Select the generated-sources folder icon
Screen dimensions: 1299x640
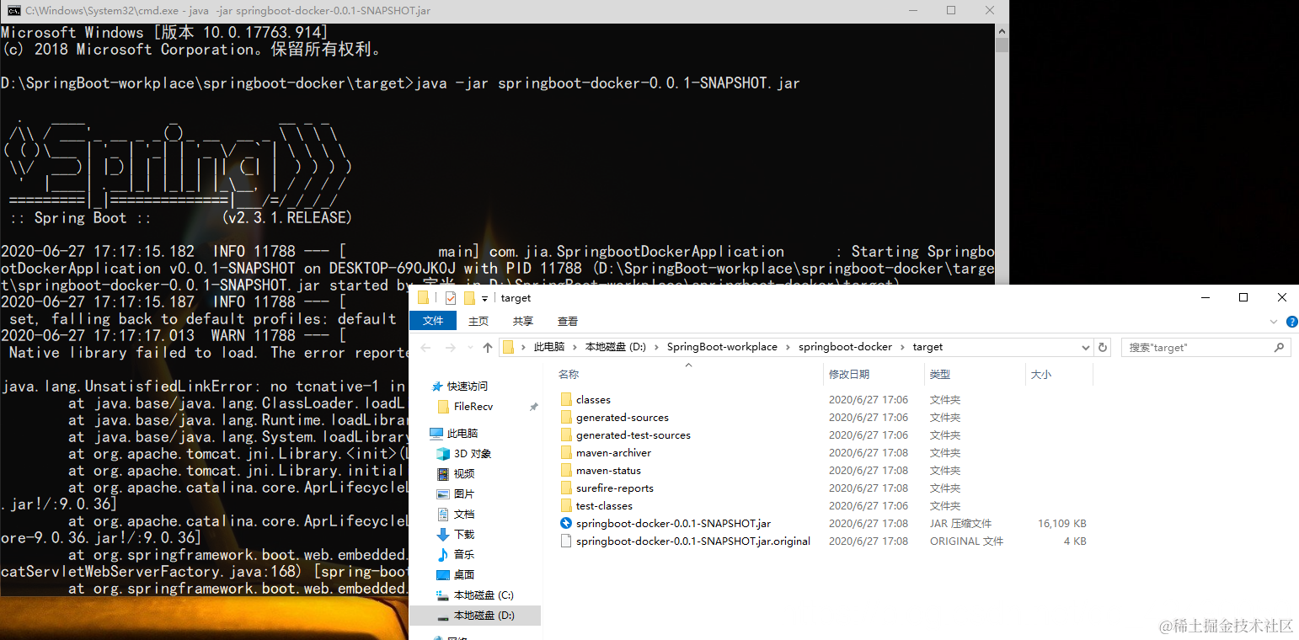[x=566, y=418]
